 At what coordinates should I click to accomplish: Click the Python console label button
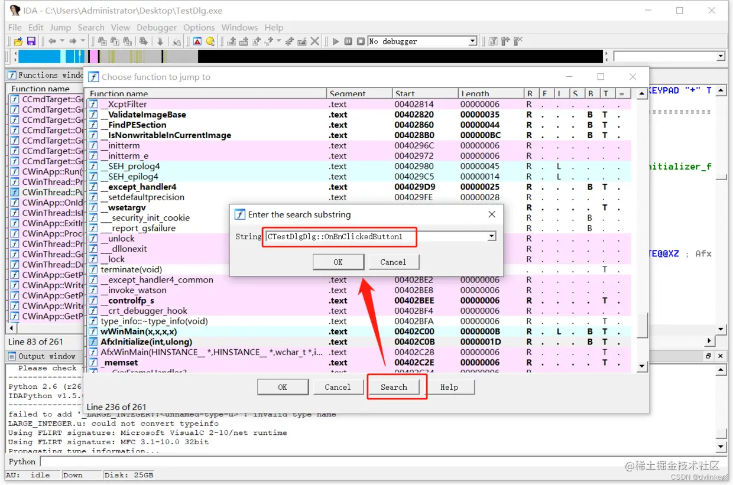click(x=22, y=462)
